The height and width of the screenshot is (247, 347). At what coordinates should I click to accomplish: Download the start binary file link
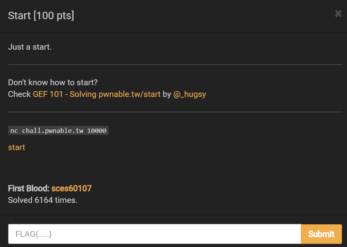click(x=16, y=147)
